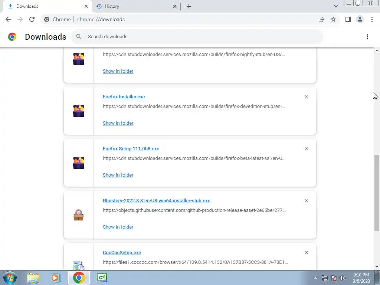Click the Chrome taskbar button
380x285 pixels.
[79, 278]
